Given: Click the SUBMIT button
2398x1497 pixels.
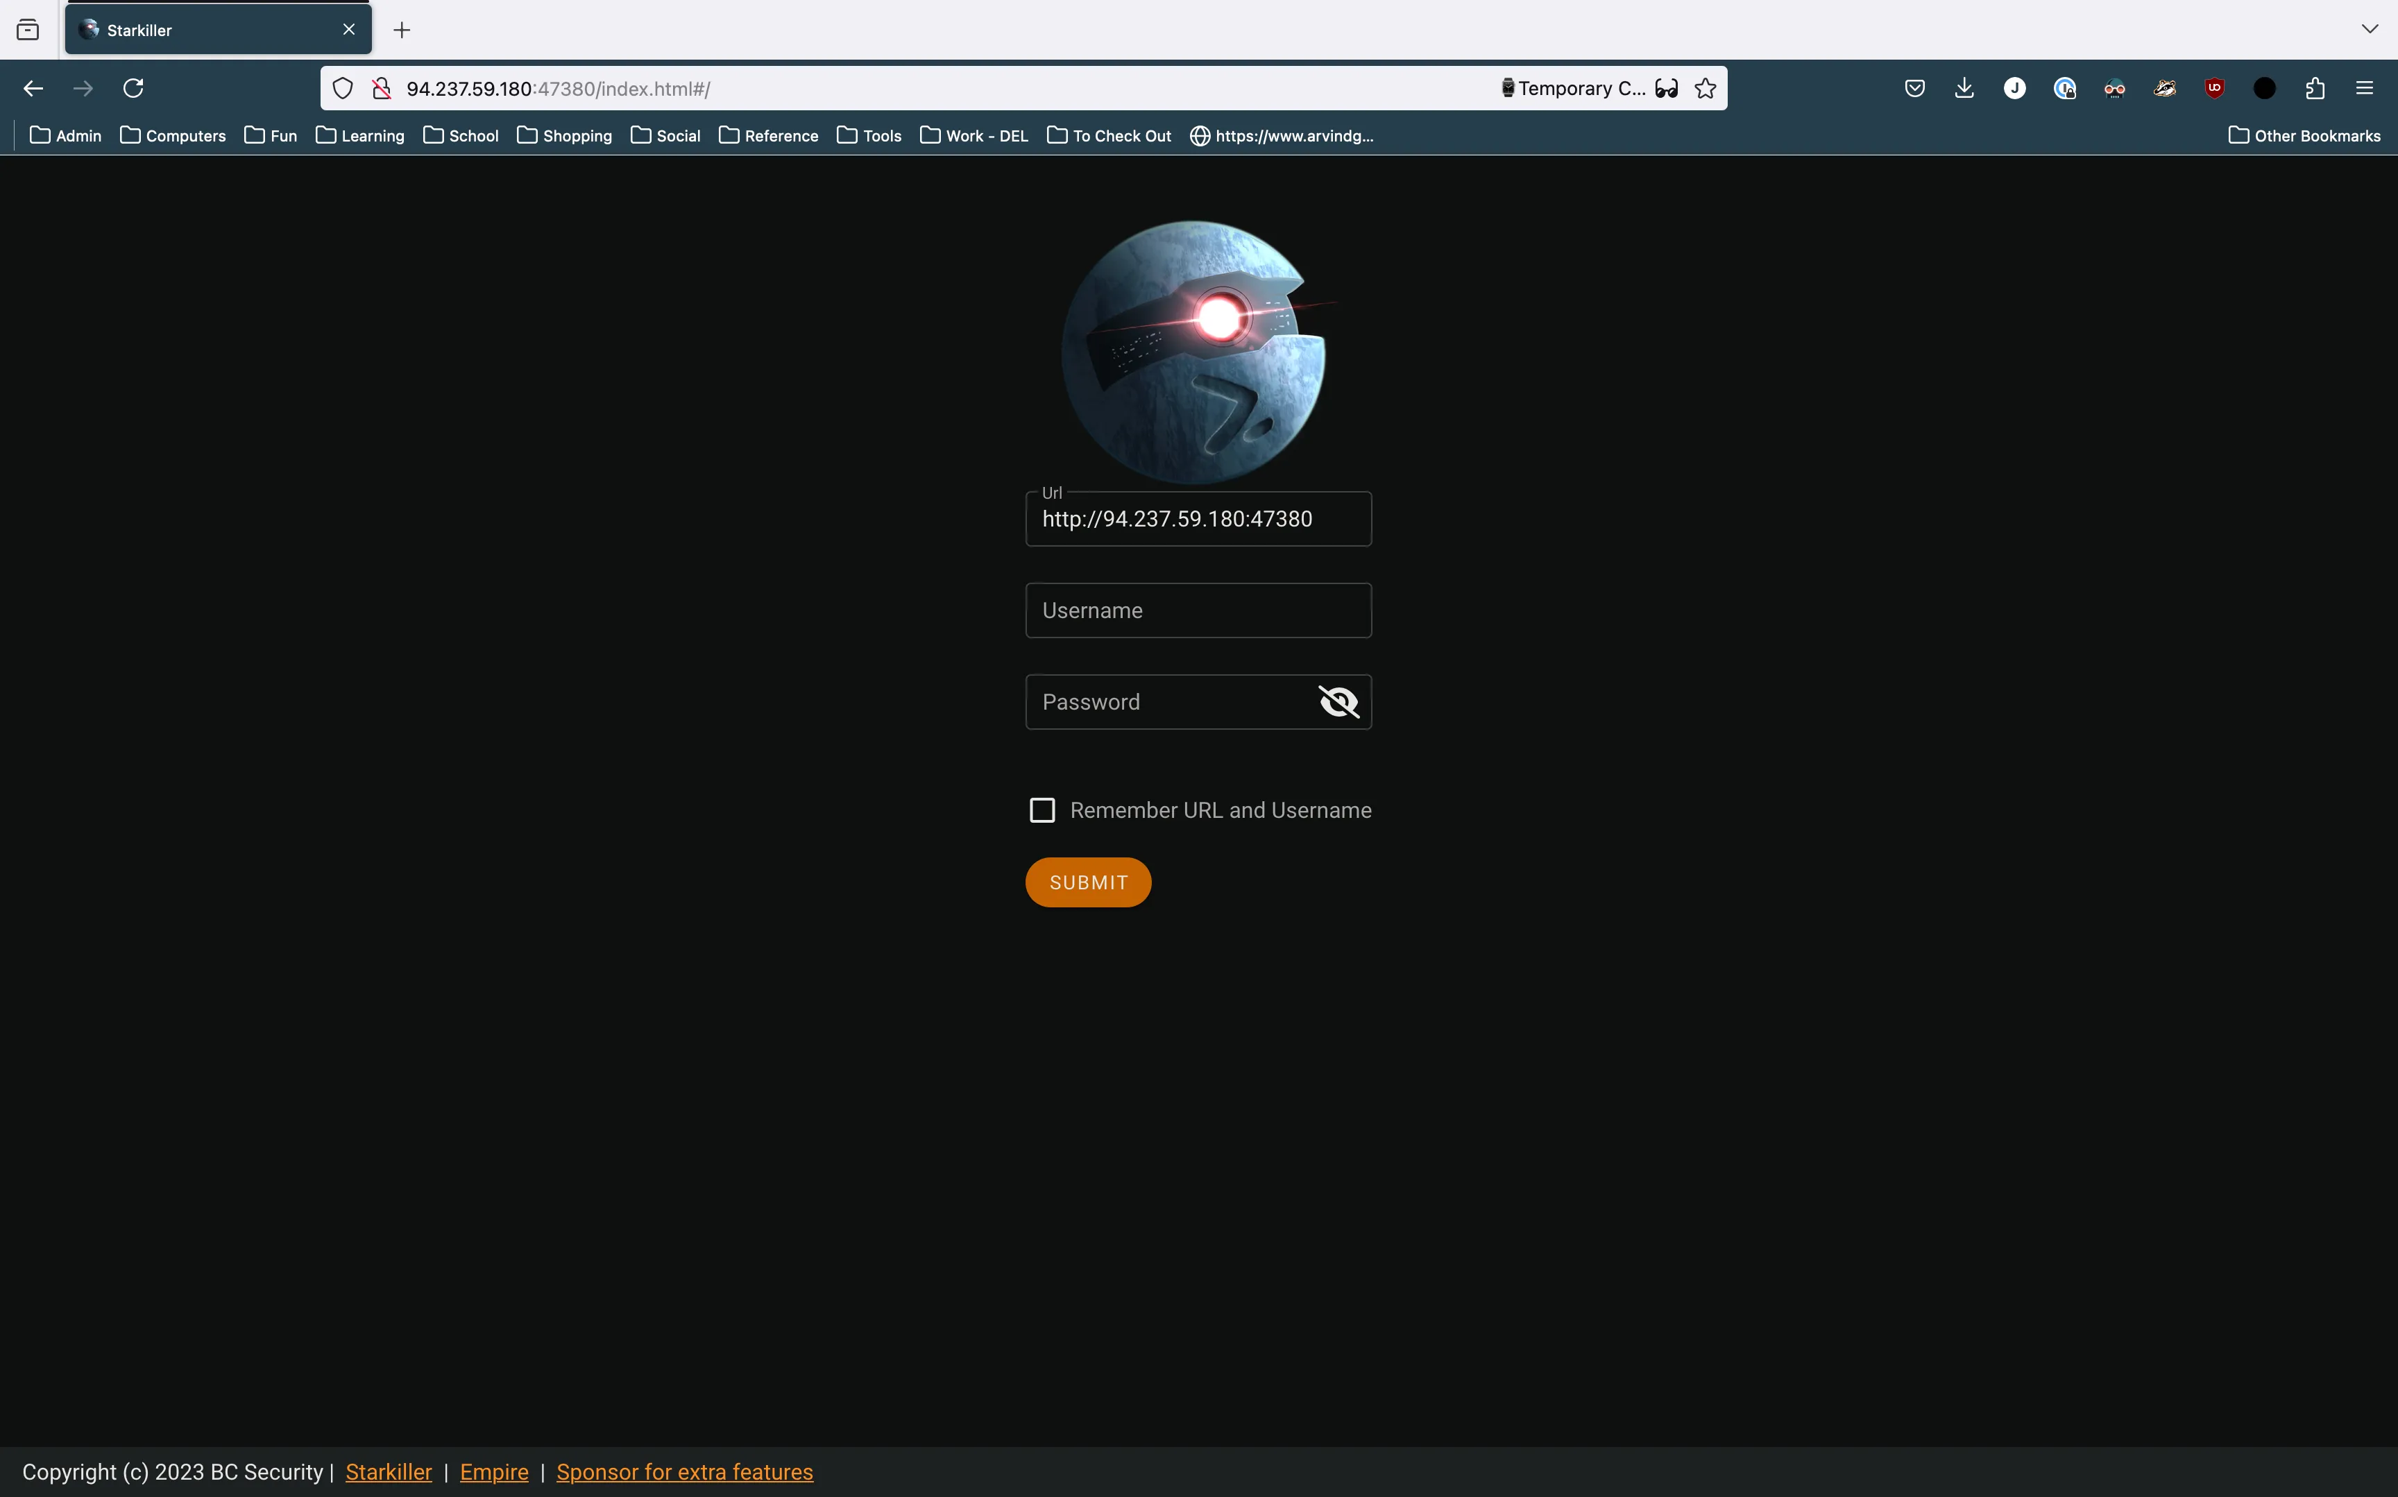Looking at the screenshot, I should (1088, 882).
